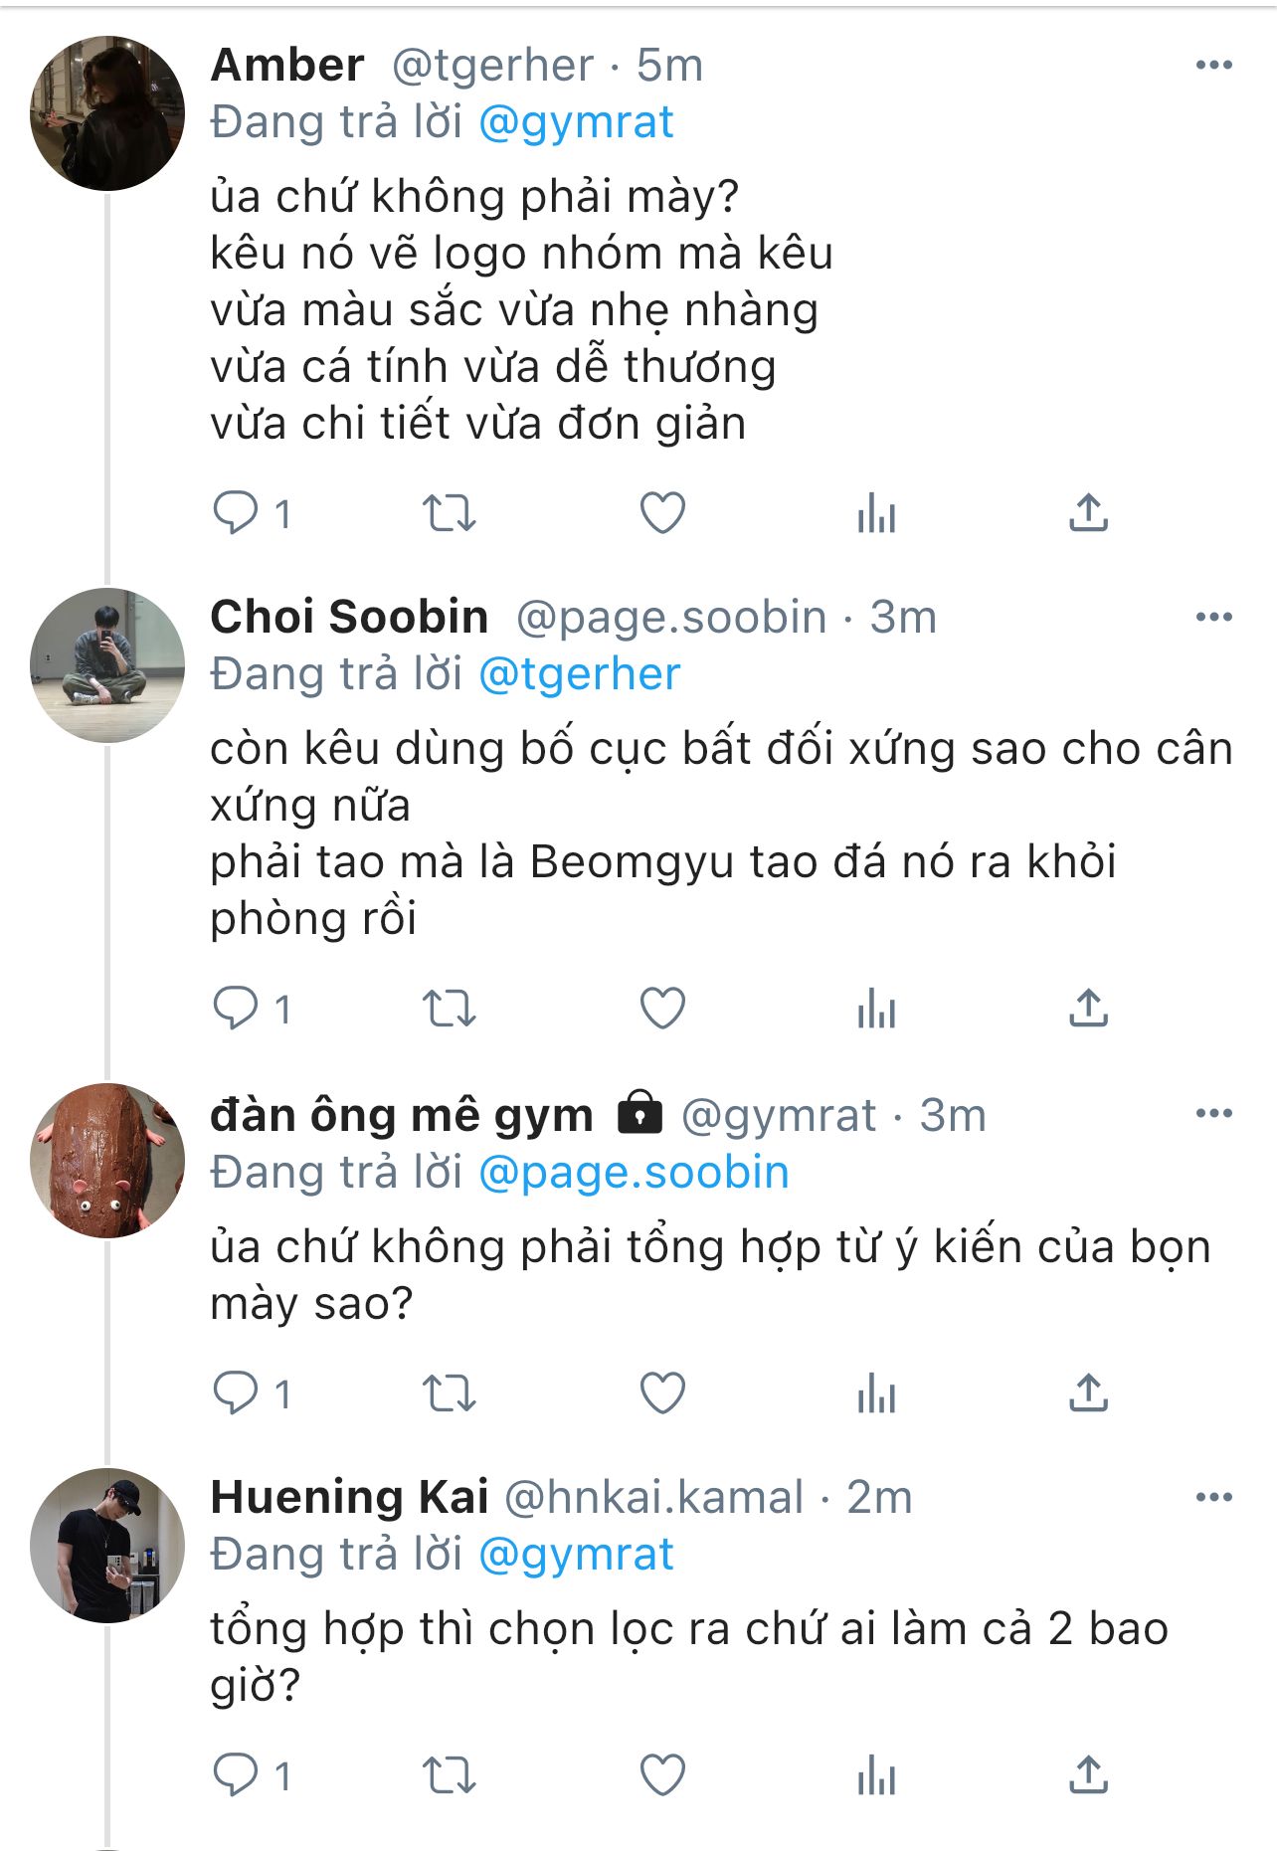Open the @gymrat mention in Amber's reply
Image resolution: width=1277 pixels, height=1851 pixels.
(576, 122)
